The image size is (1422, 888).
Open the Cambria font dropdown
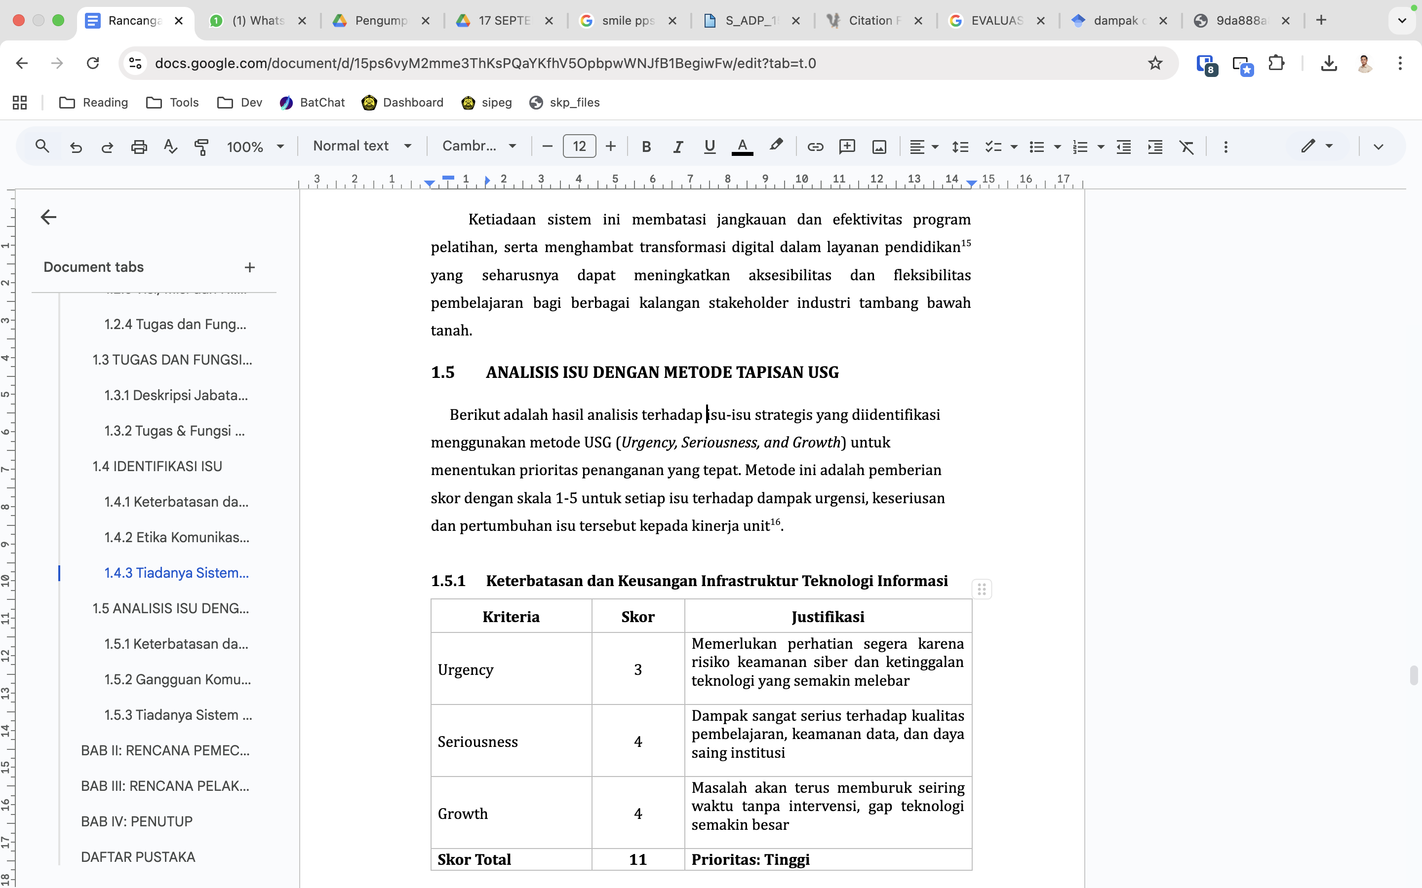[479, 146]
